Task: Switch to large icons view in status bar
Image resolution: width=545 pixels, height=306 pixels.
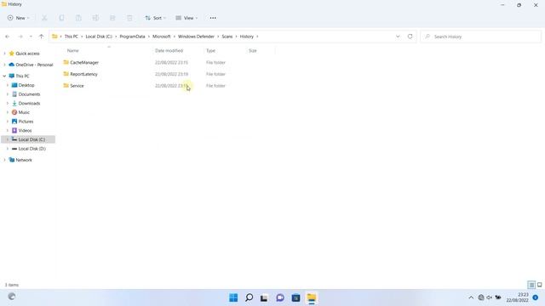Action: coord(539,285)
